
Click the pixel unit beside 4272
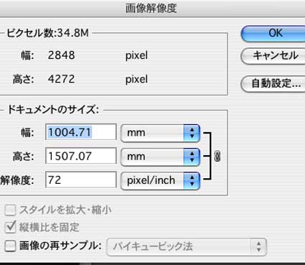136,79
